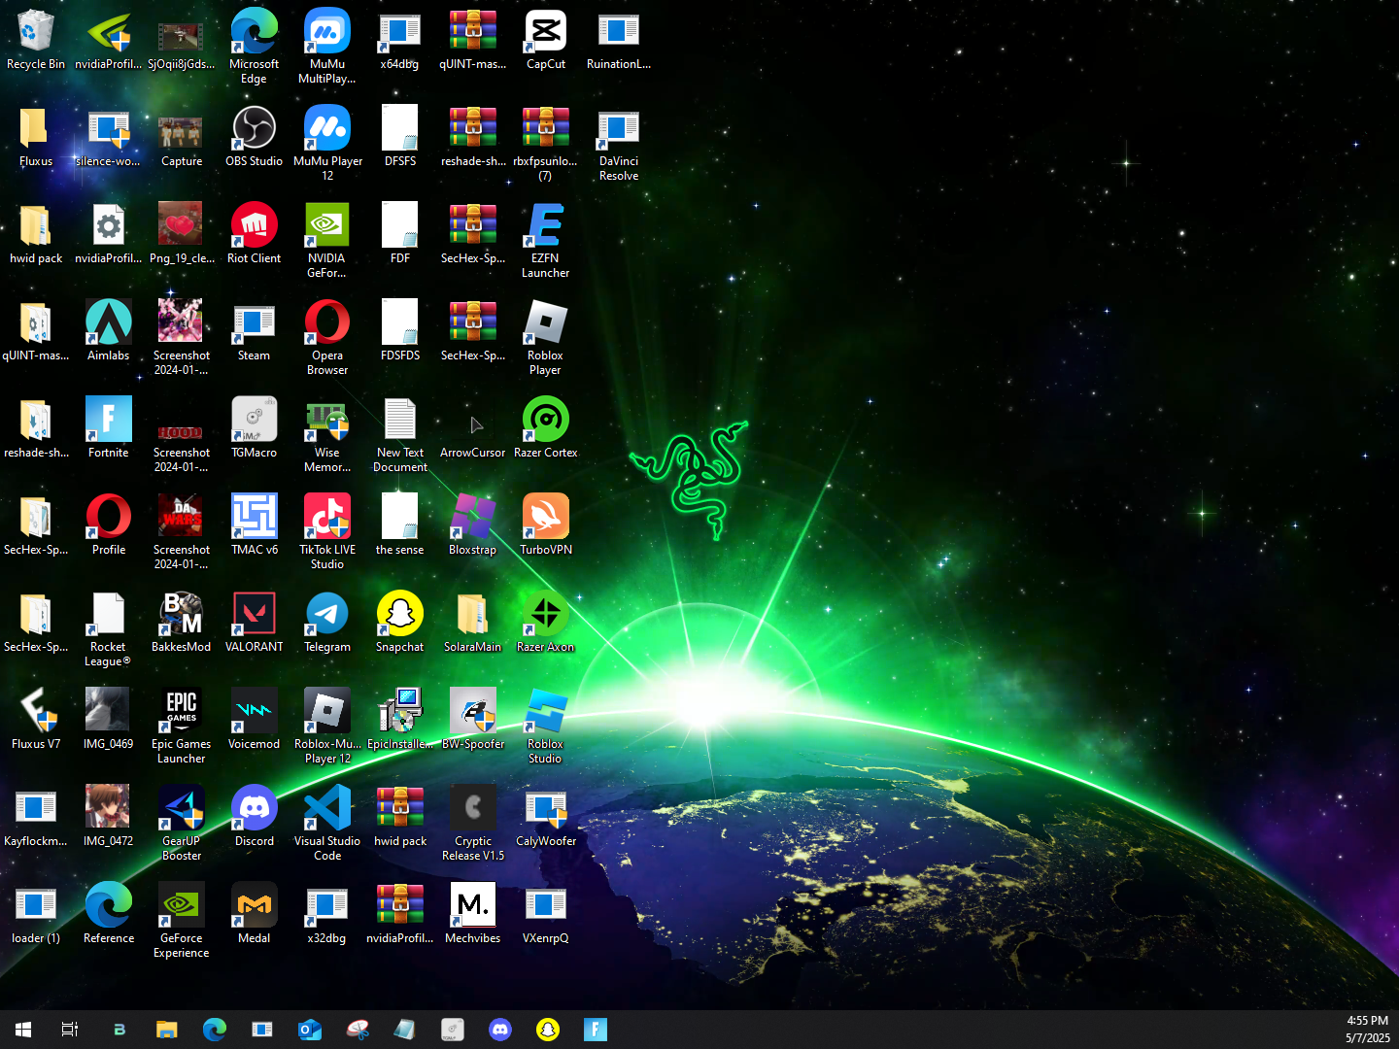Image resolution: width=1399 pixels, height=1049 pixels.
Task: Open File Explorer from the taskbar
Action: click(x=167, y=1030)
